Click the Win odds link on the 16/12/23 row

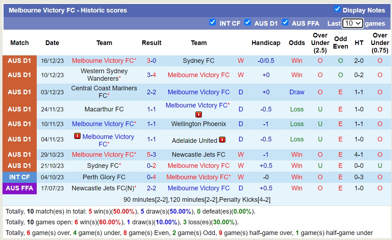pyautogui.click(x=297, y=60)
